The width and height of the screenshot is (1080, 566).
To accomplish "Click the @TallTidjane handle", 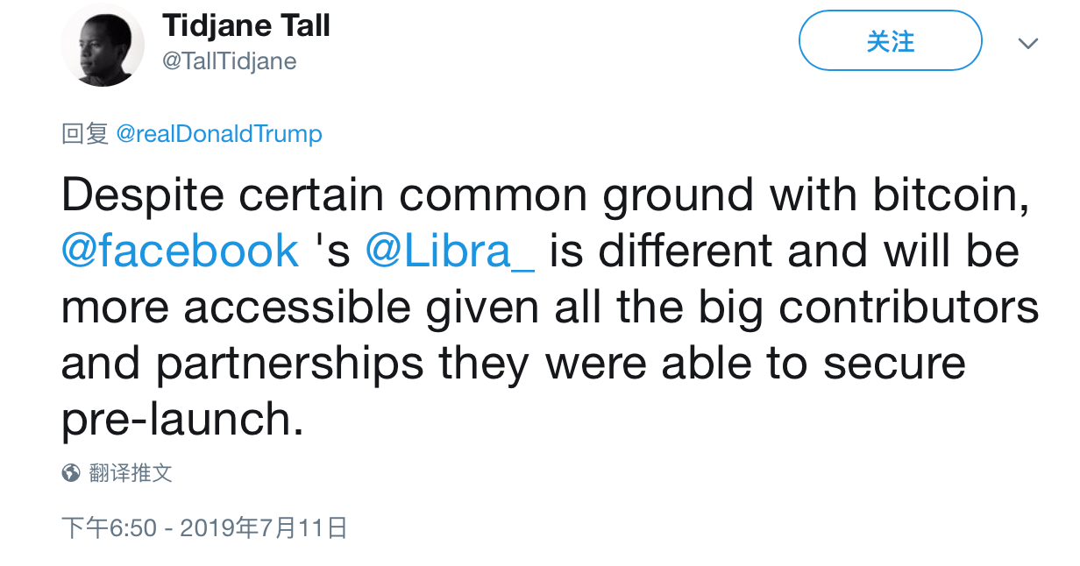I will coord(230,61).
